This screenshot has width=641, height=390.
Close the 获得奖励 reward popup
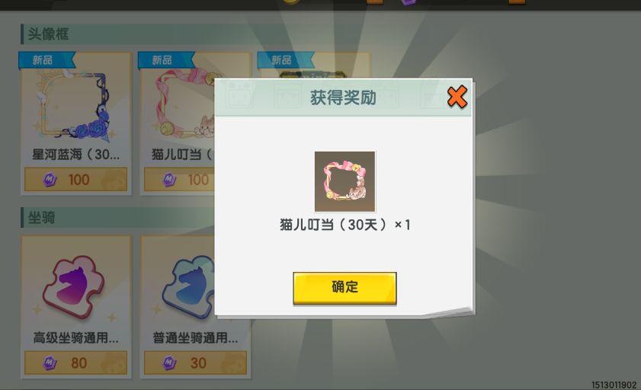(x=457, y=97)
